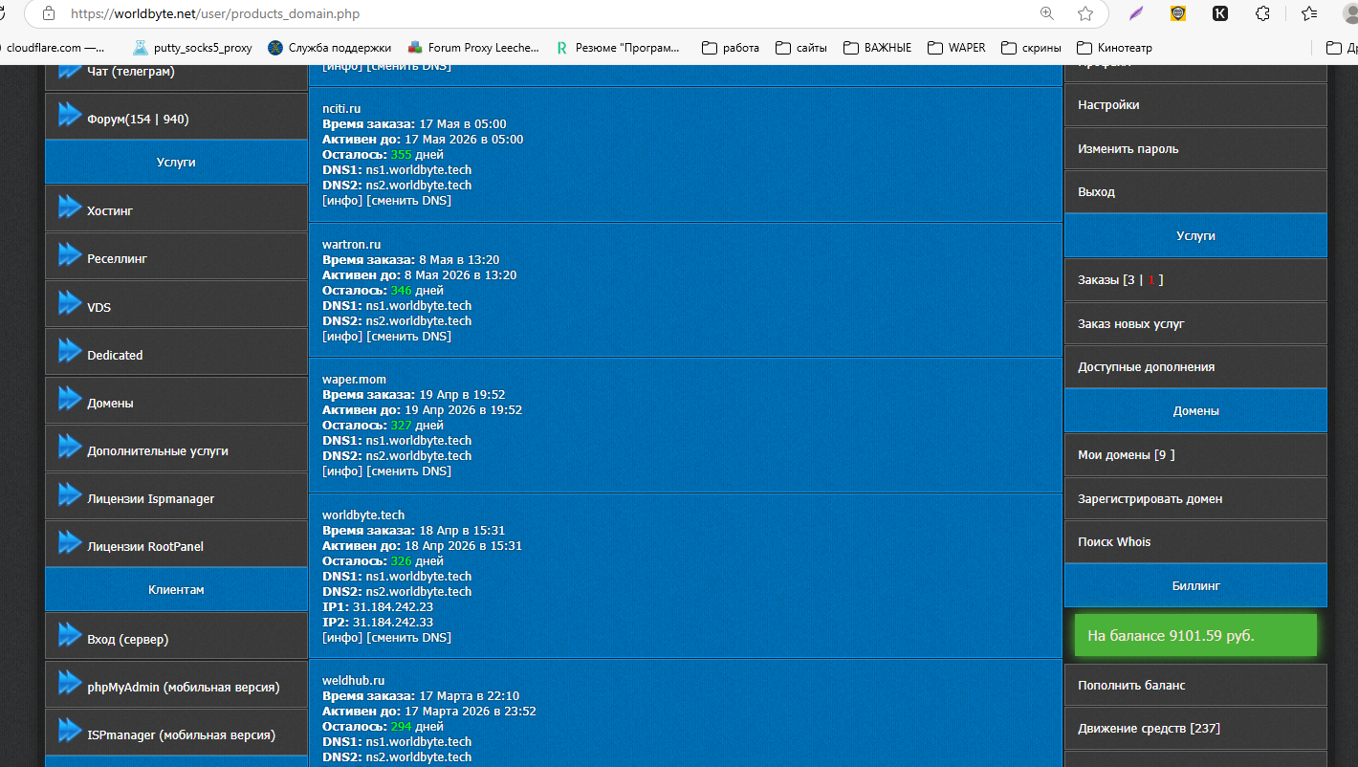Image resolution: width=1358 pixels, height=767 pixels.
Task: Click the green balance 9101.59 руб. banner
Action: (1194, 636)
